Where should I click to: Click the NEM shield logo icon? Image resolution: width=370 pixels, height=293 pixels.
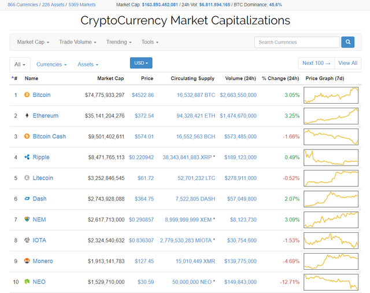coord(27,219)
